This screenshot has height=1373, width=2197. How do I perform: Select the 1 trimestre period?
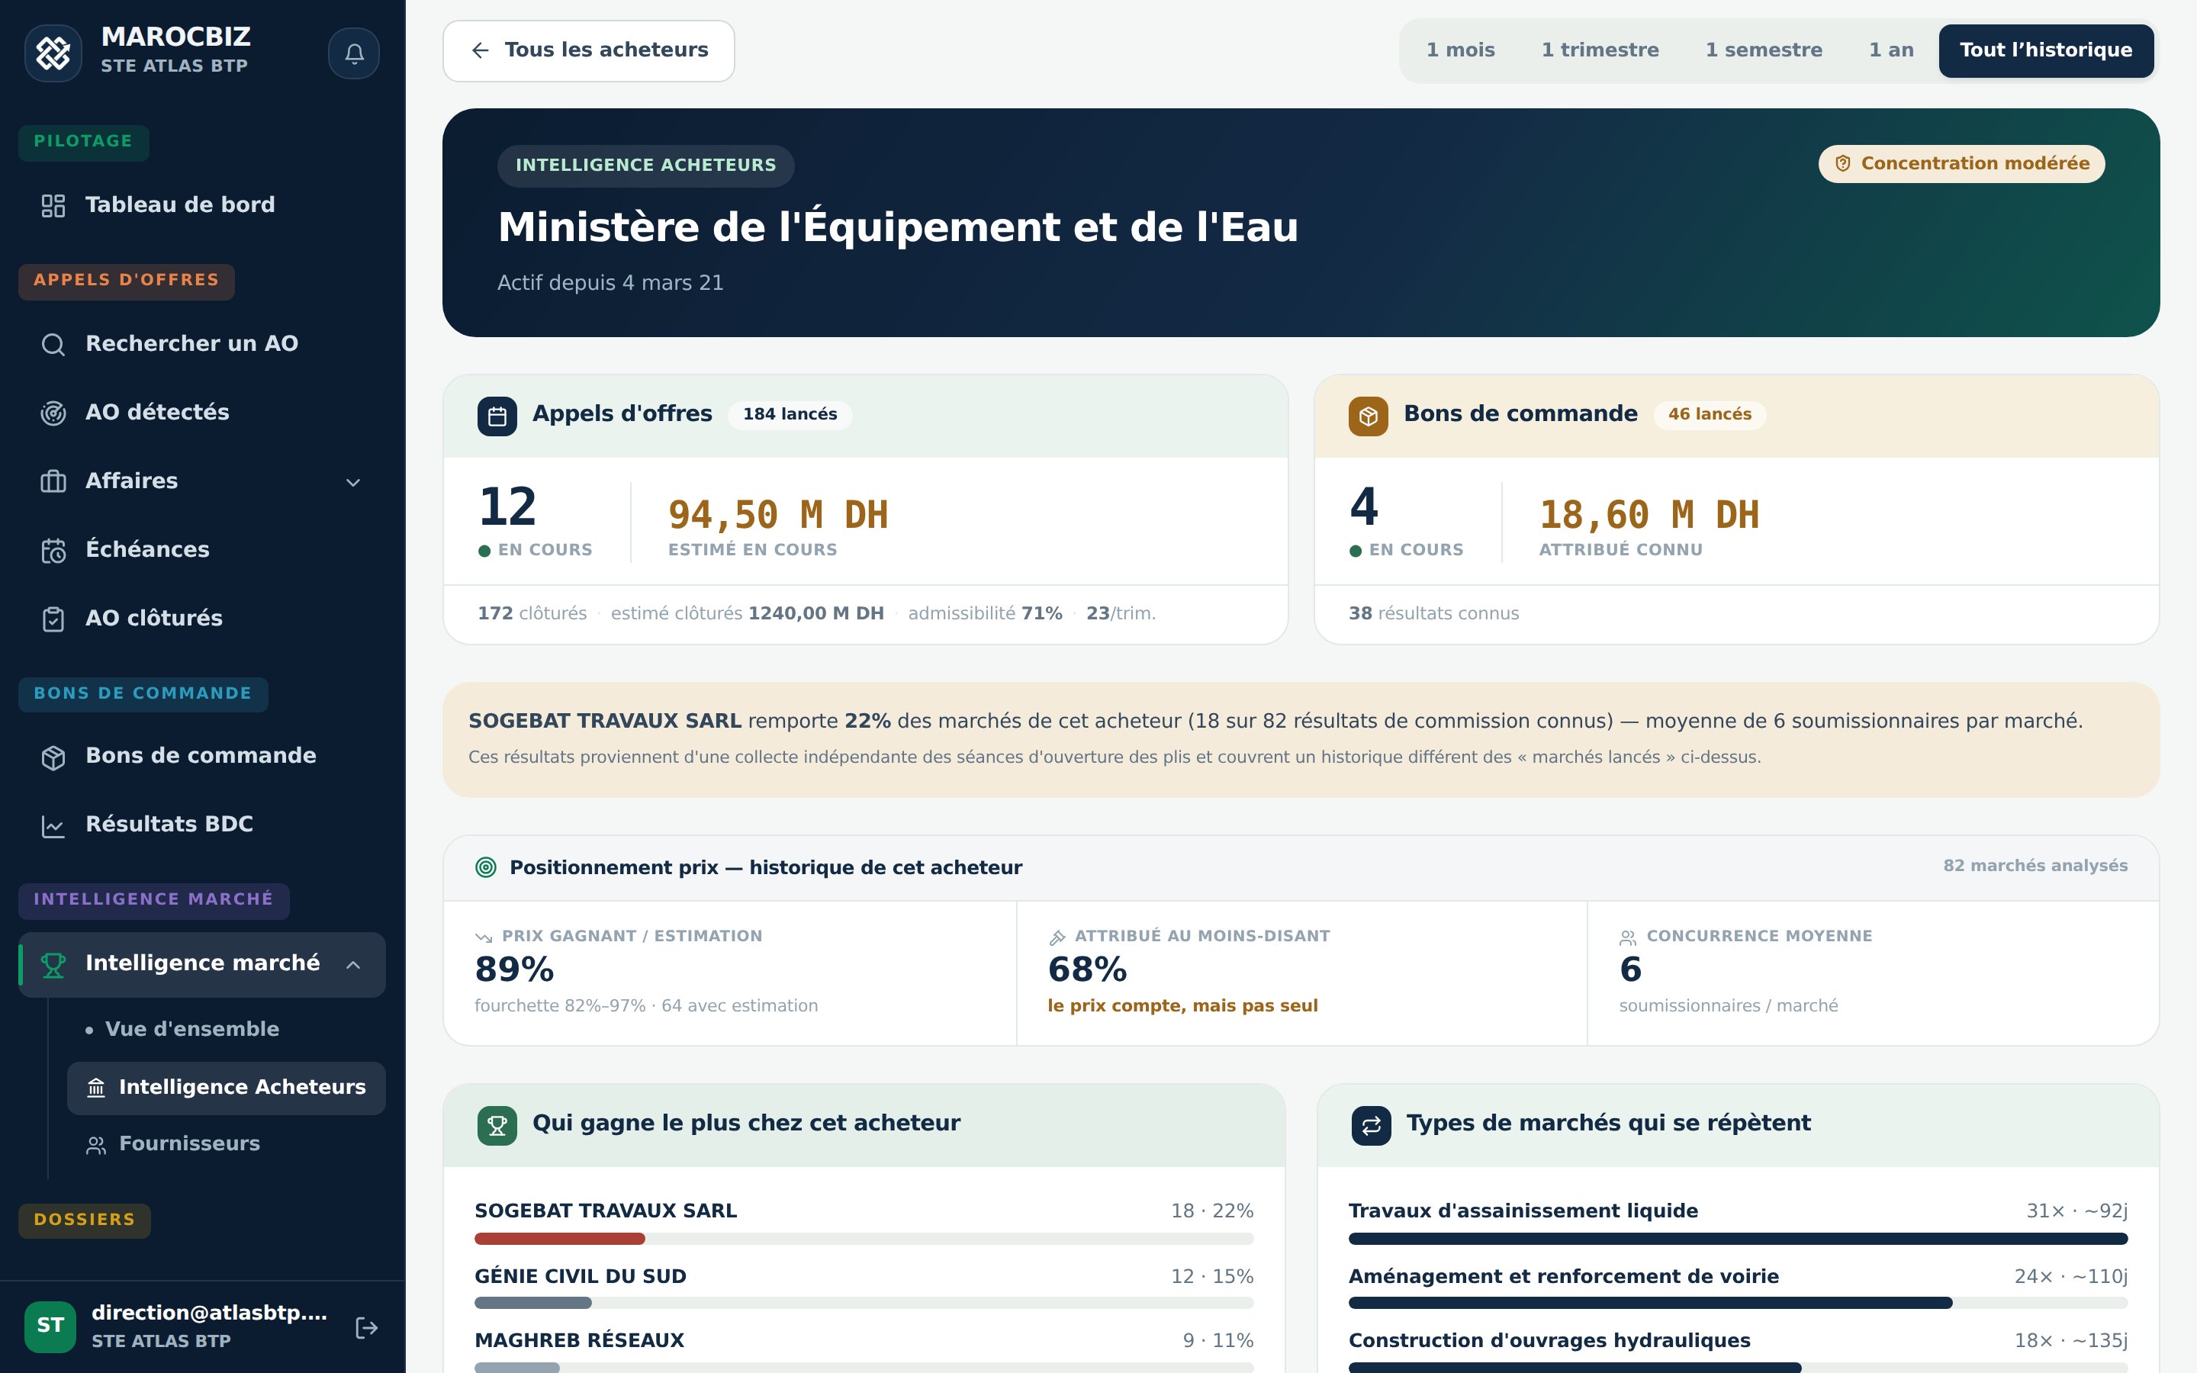click(1600, 51)
